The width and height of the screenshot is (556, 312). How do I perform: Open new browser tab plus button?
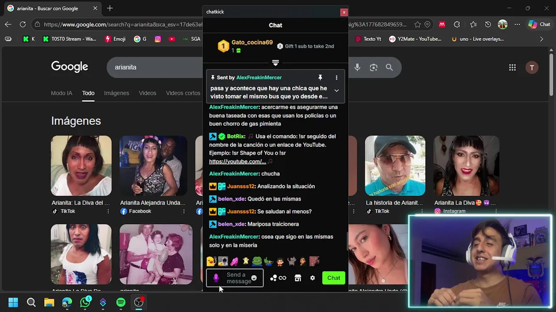pos(110,8)
